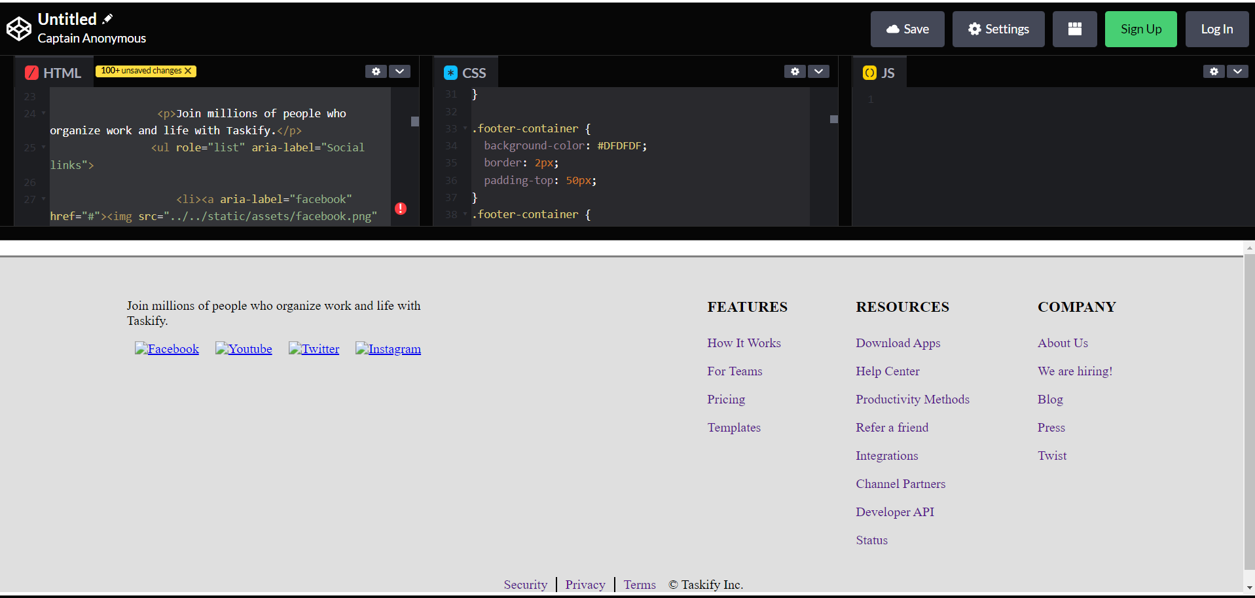
Task: Fold CSS rule at line 33
Action: coord(465,128)
